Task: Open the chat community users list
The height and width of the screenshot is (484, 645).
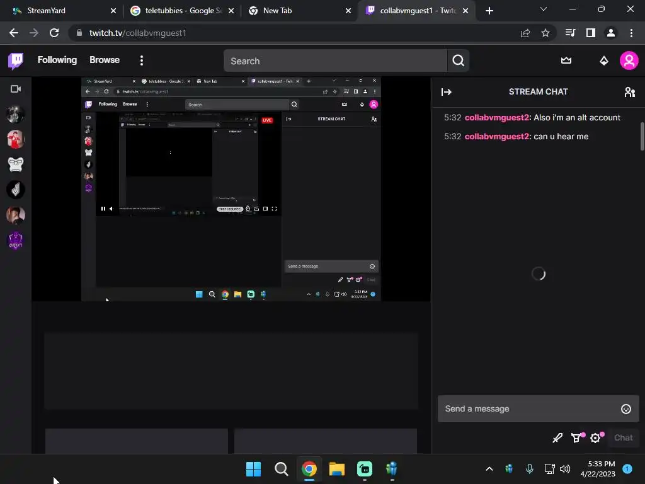Action: [629, 92]
